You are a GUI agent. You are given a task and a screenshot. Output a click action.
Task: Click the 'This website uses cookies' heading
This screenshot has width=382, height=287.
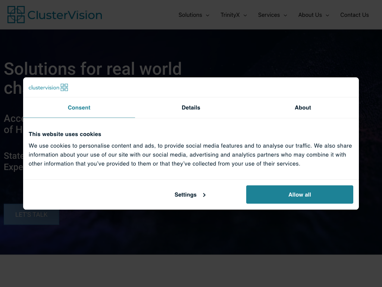point(65,134)
